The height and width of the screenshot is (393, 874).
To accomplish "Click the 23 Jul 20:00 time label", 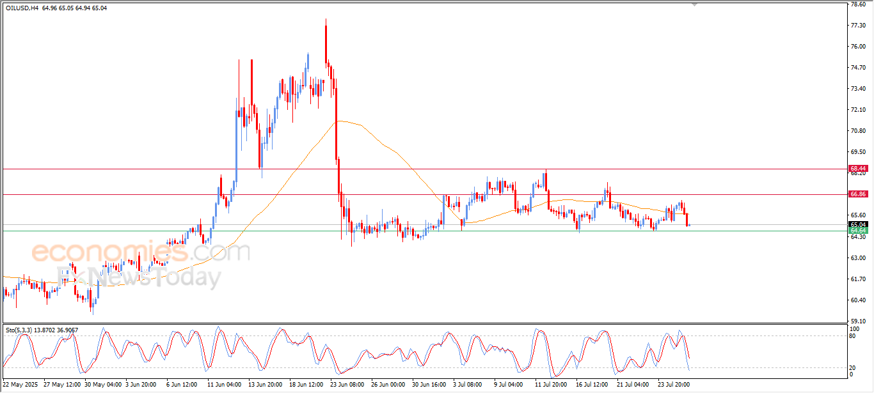I will tap(674, 385).
